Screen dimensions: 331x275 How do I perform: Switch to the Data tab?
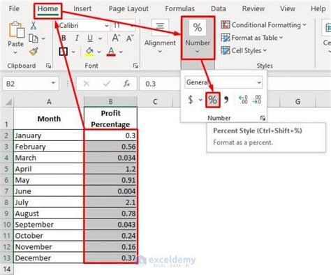coord(219,9)
